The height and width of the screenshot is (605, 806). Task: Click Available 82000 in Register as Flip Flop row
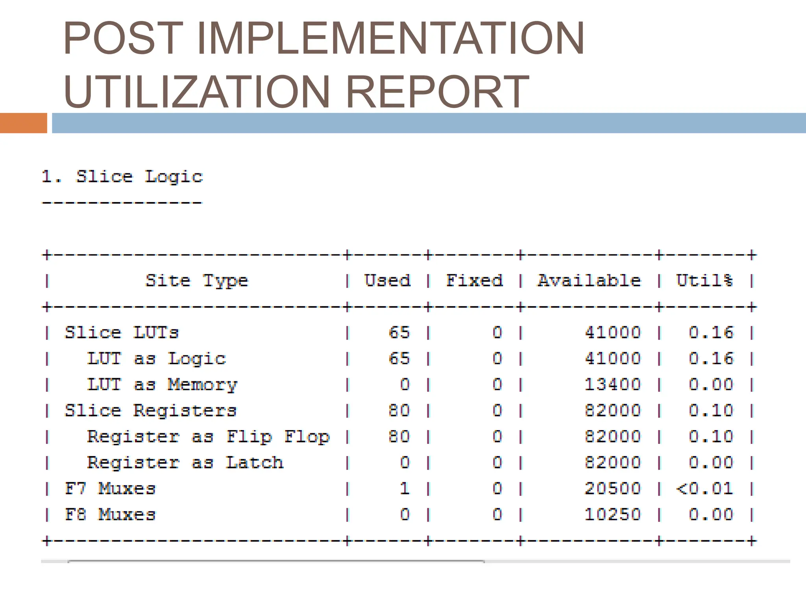(x=613, y=437)
